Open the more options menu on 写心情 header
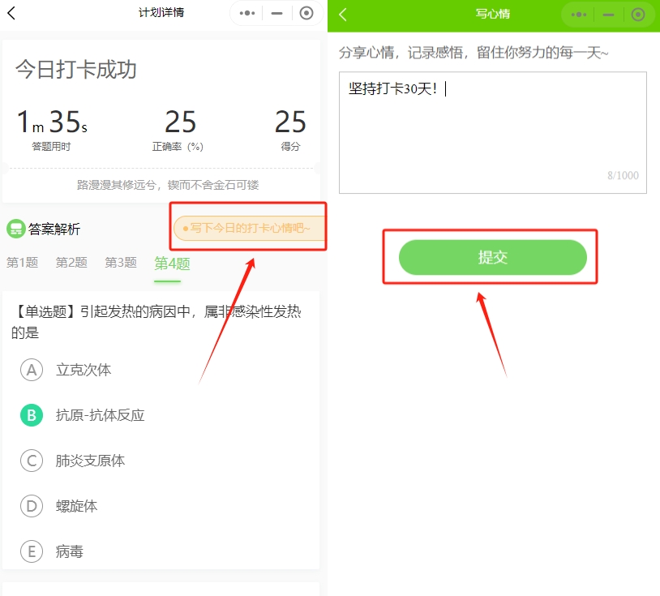Image resolution: width=660 pixels, height=596 pixels. (x=579, y=15)
